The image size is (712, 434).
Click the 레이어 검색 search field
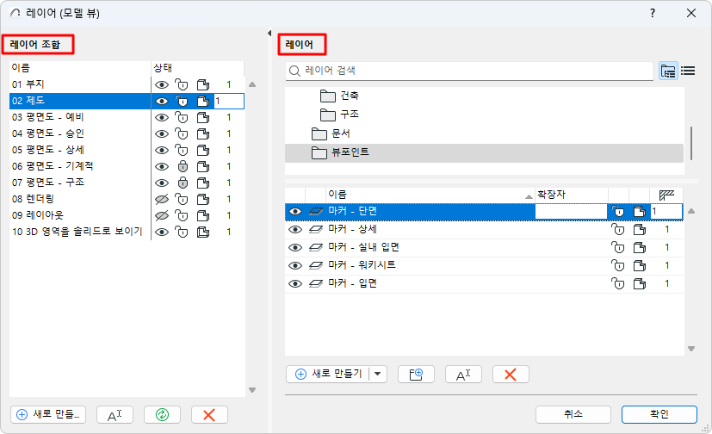click(x=469, y=71)
